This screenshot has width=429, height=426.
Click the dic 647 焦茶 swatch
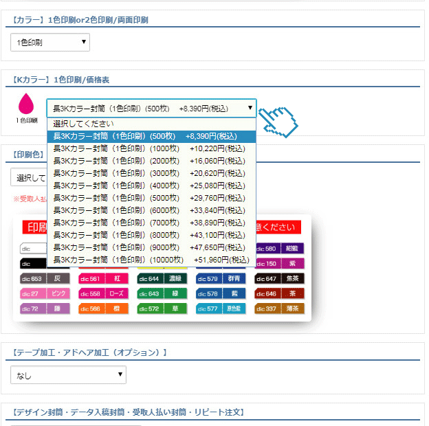pos(279,279)
